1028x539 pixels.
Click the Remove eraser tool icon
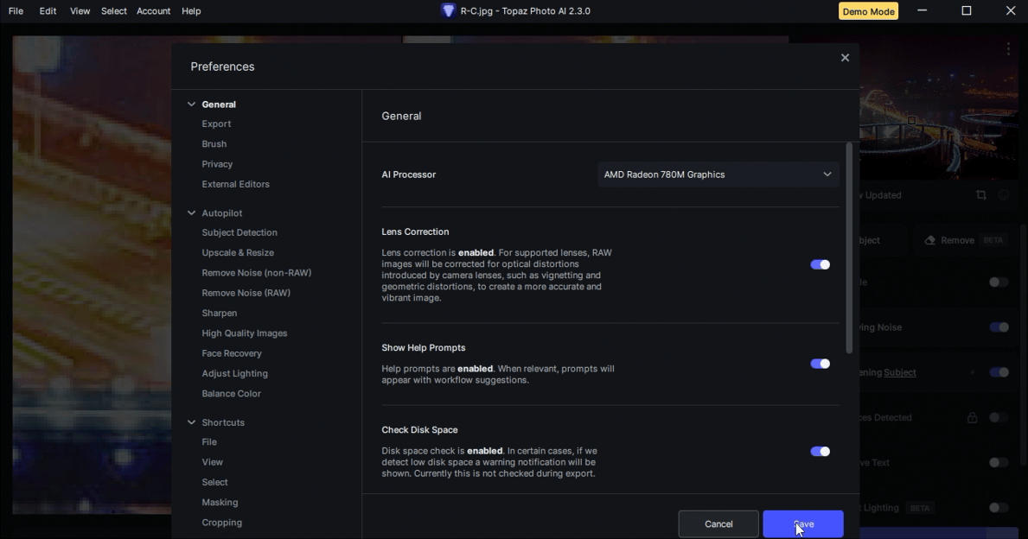[x=929, y=240]
